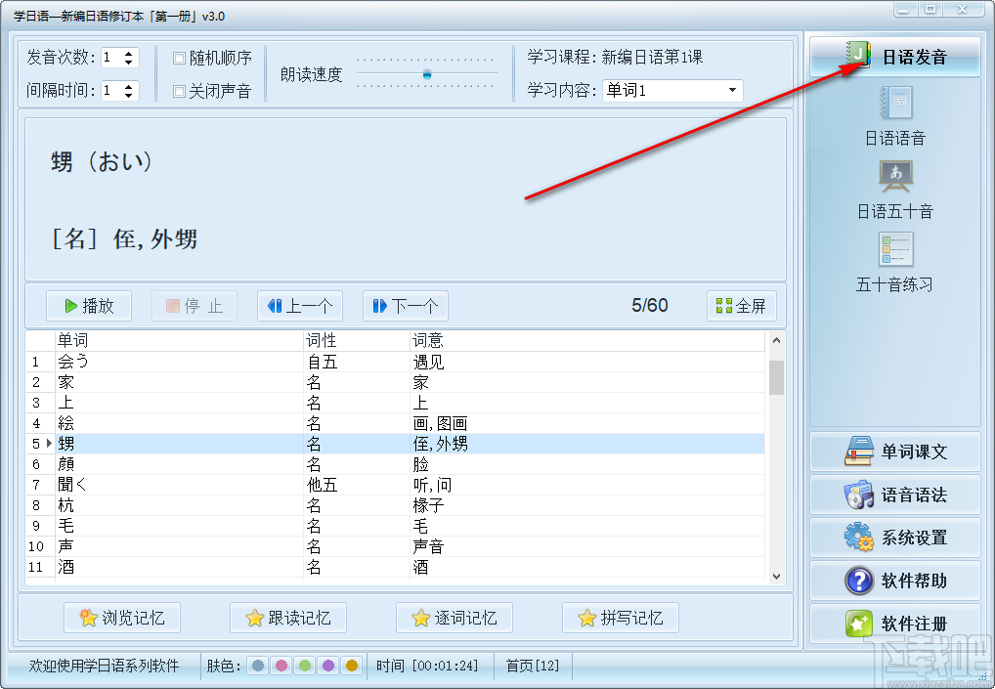This screenshot has height=689, width=995.
Task: Click the 停止 button
Action: pos(195,307)
